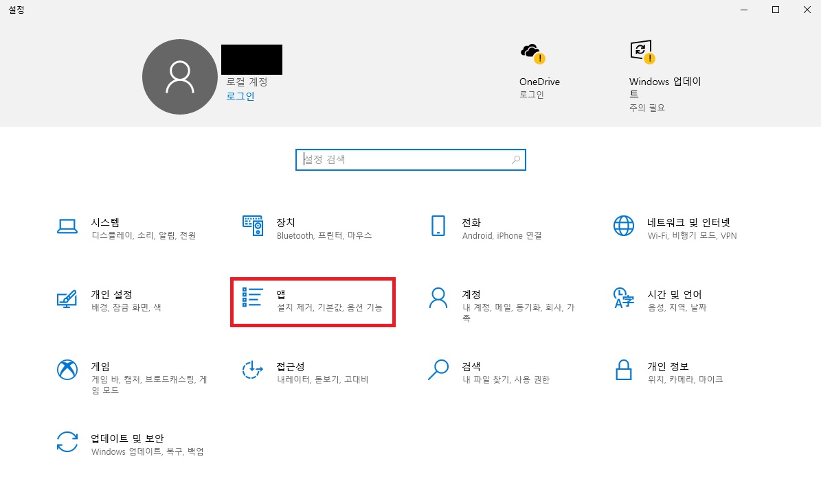821x485 pixels.
Task: Click text '내 파일 찾기, 사용 권한'
Action: 506,379
